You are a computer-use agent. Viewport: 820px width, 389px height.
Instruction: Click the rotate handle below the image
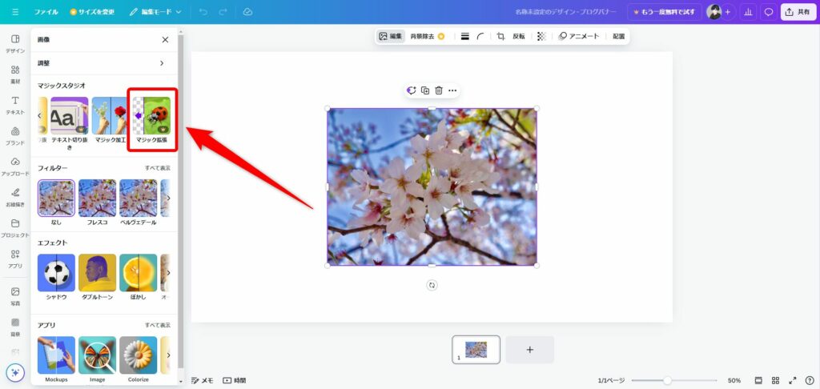[432, 285]
